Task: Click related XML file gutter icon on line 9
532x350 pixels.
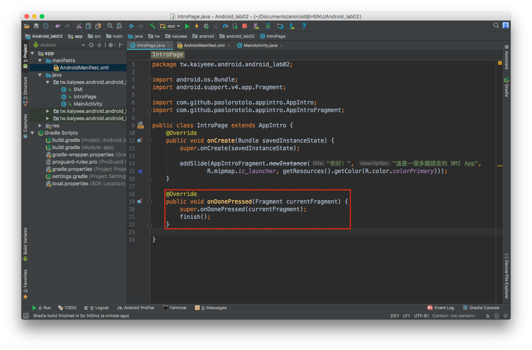Action: (140, 125)
